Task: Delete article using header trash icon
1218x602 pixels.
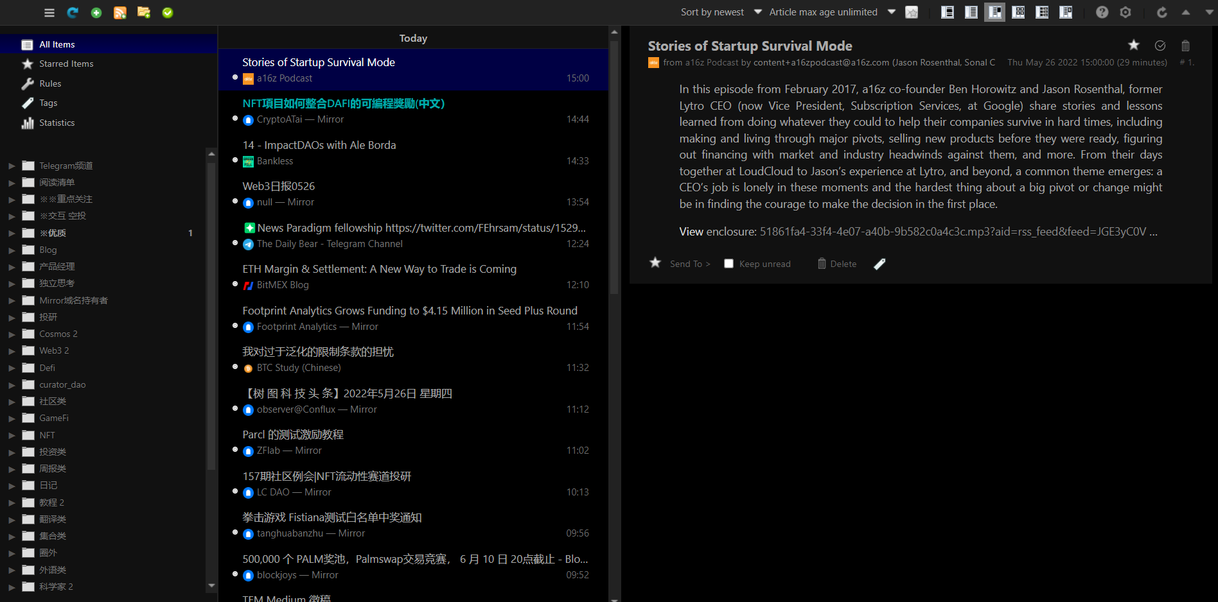Action: (1186, 46)
